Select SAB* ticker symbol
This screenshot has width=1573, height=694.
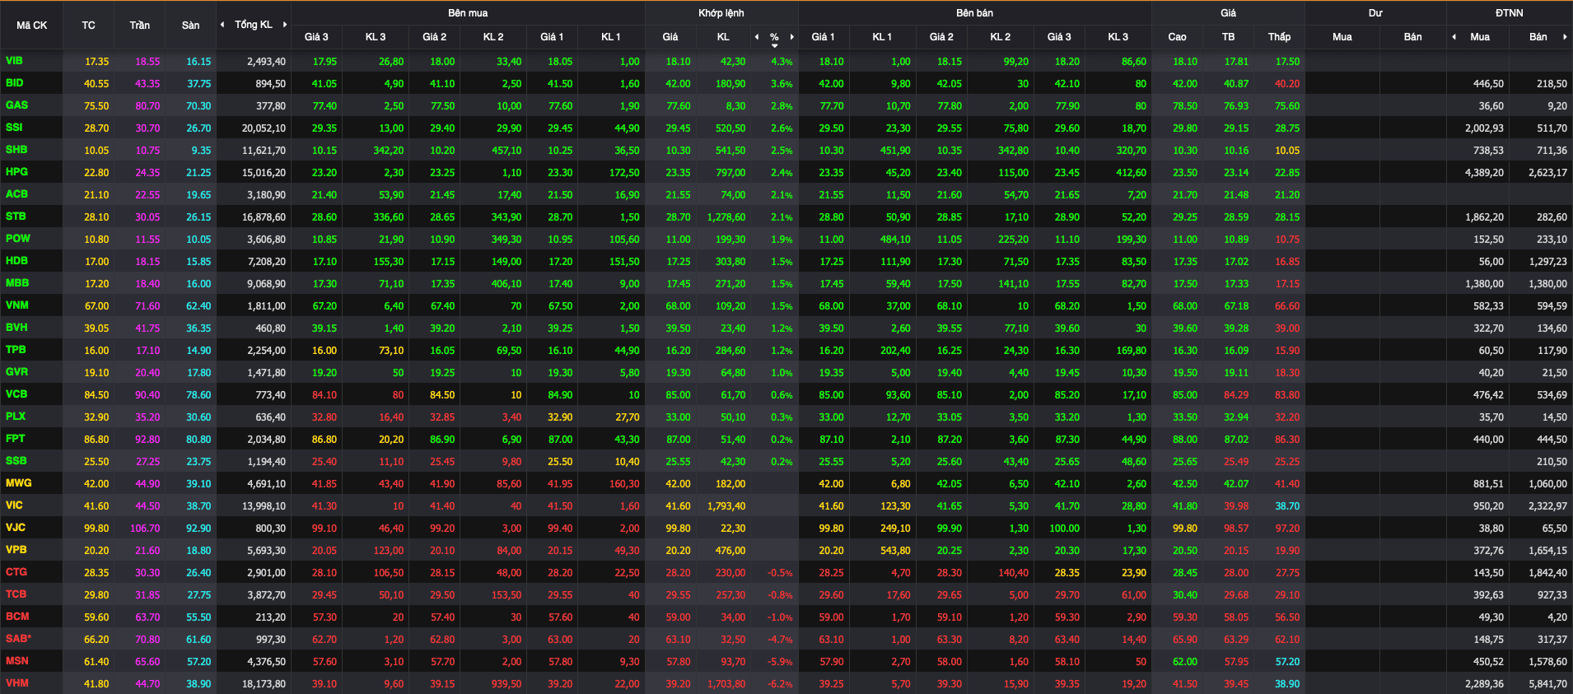[18, 639]
